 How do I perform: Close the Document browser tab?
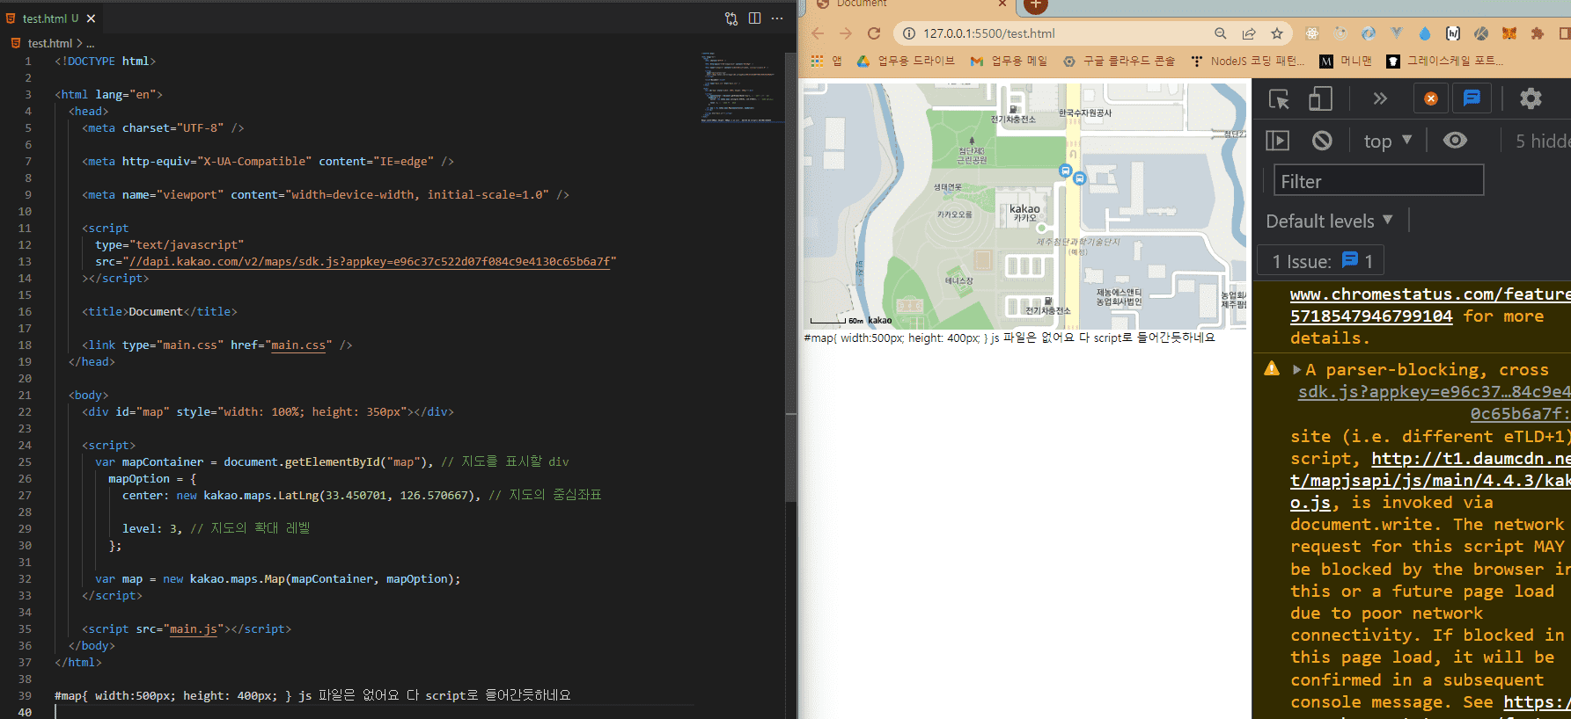pyautogui.click(x=1002, y=4)
